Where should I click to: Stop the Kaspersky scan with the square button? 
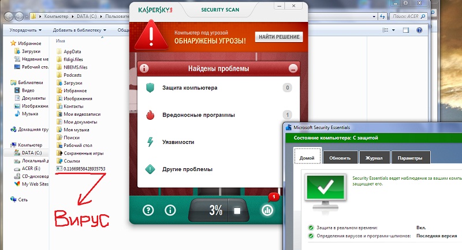pos(237,211)
